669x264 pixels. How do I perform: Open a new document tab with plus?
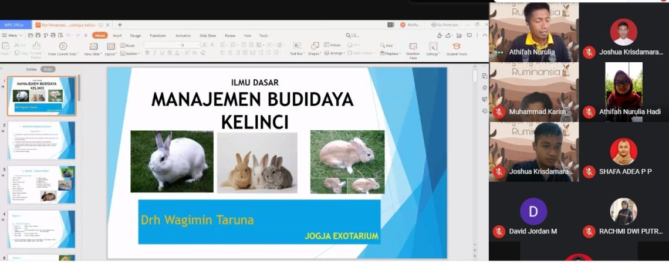tap(120, 25)
